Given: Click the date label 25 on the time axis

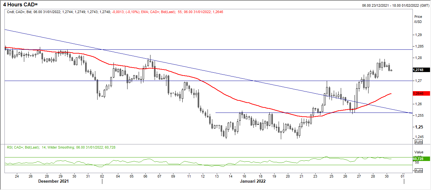Looking at the screenshot, I should 332,176.
